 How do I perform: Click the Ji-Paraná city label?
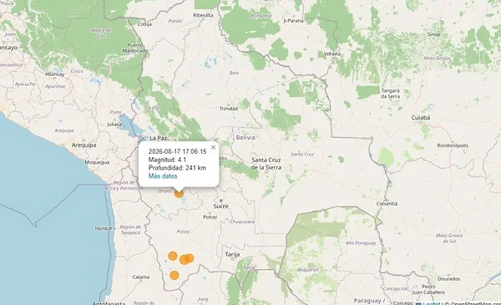tap(293, 21)
